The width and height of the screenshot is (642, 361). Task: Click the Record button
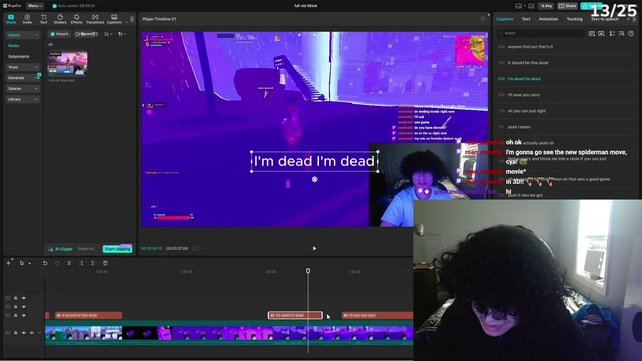pos(85,34)
